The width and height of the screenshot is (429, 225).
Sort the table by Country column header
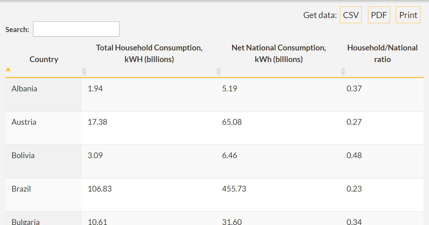coord(44,59)
